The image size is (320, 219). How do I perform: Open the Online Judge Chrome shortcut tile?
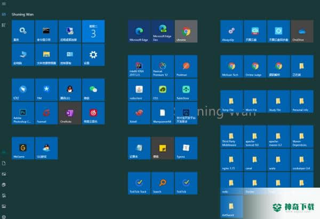pos(255,66)
